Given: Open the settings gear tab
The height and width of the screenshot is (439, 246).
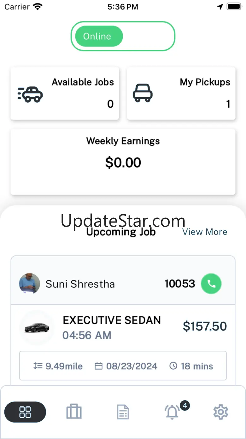Looking at the screenshot, I should pos(220,412).
